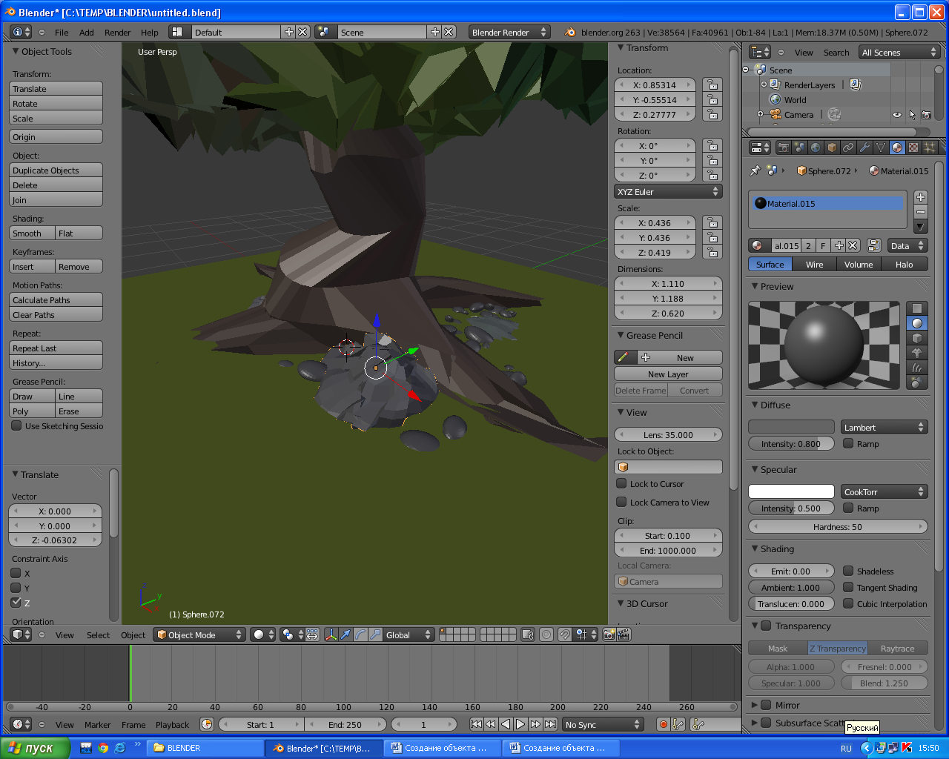Click the white specular color swatch
This screenshot has height=759, width=949.
[x=791, y=491]
